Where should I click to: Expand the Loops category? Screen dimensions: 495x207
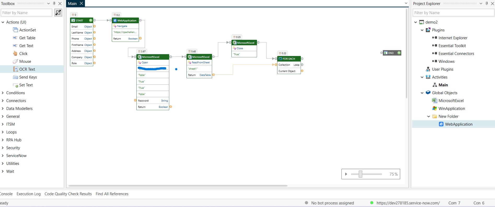tap(3, 132)
